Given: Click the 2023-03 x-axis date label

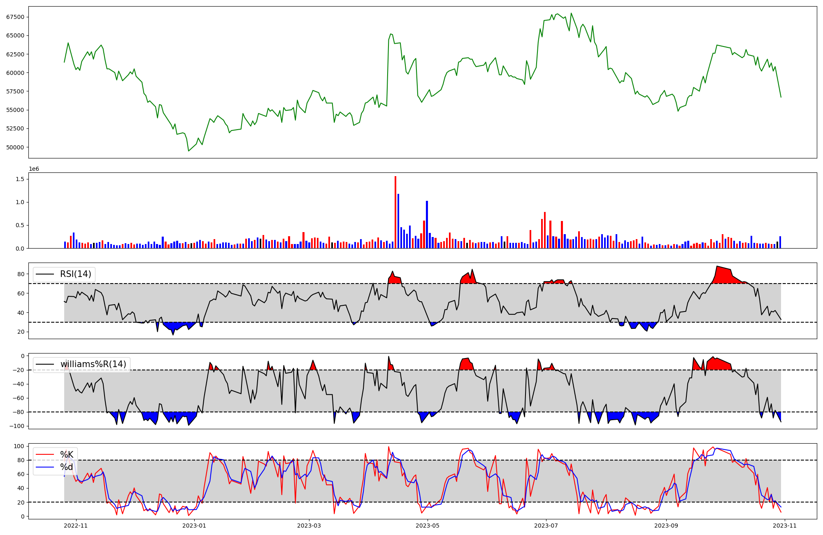Looking at the screenshot, I should point(309,526).
